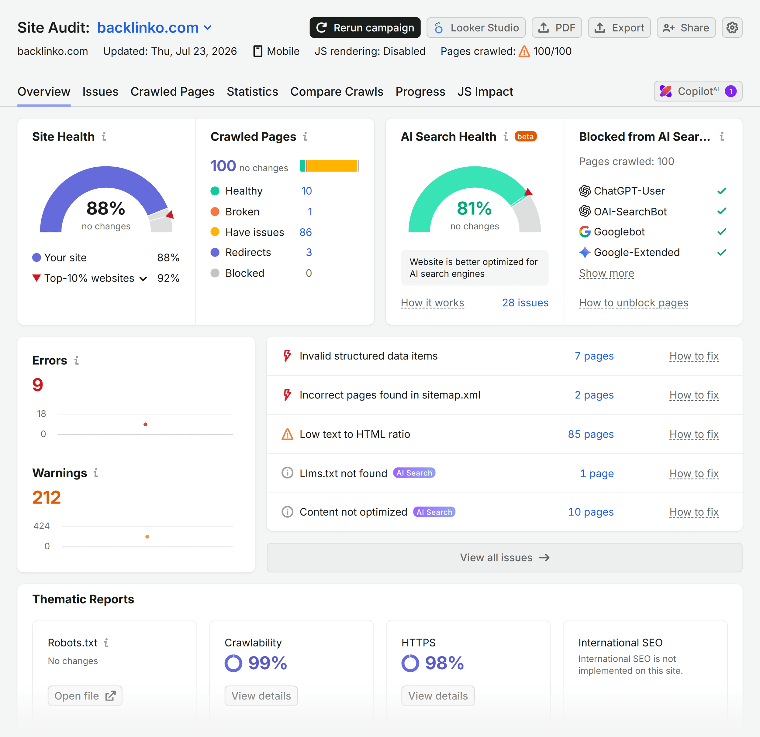Click the Warnings info icon
This screenshot has height=737, width=760.
pyautogui.click(x=96, y=473)
